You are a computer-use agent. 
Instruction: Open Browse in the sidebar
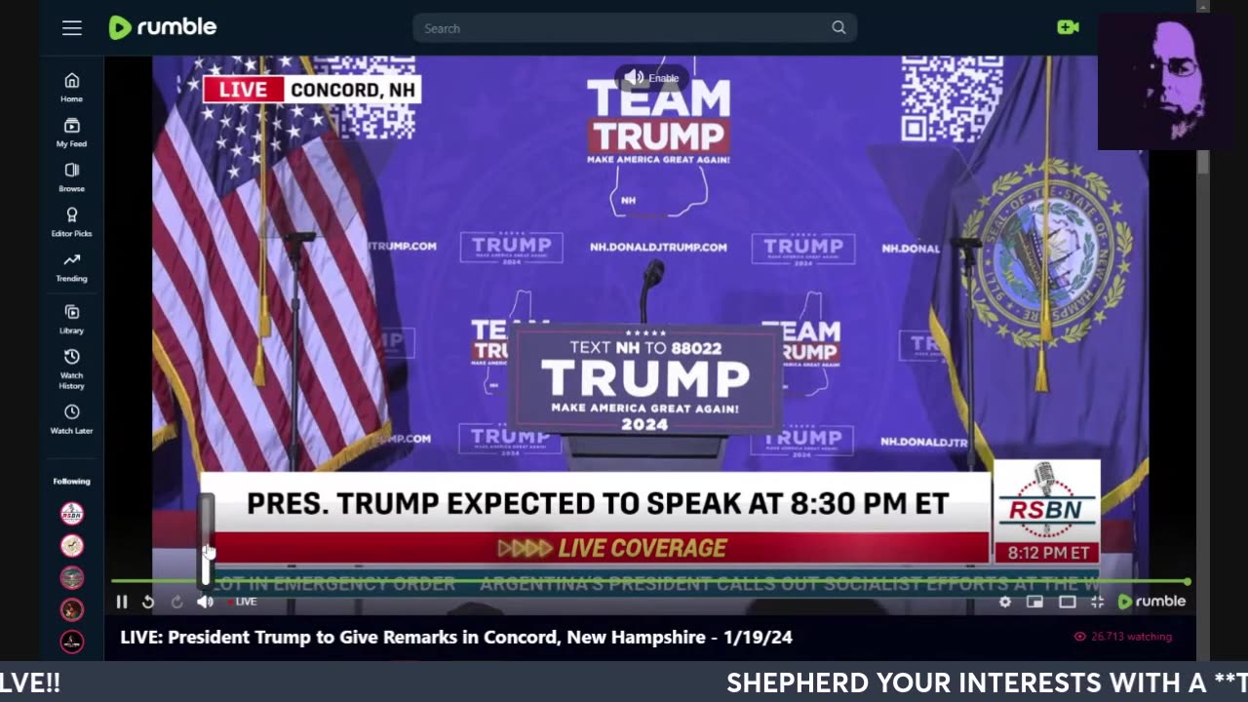(71, 176)
